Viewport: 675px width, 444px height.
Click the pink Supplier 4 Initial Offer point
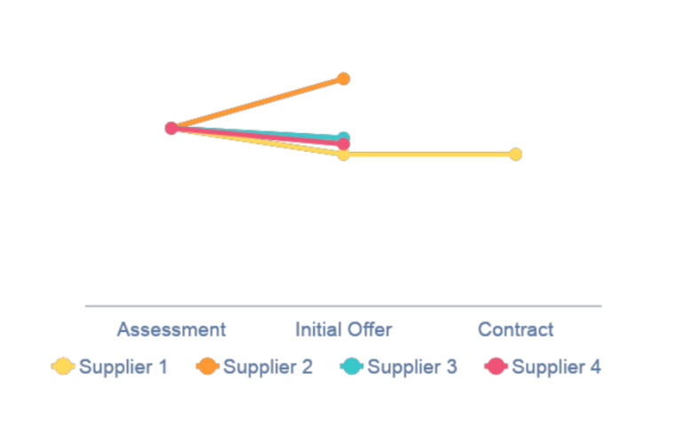coord(344,145)
